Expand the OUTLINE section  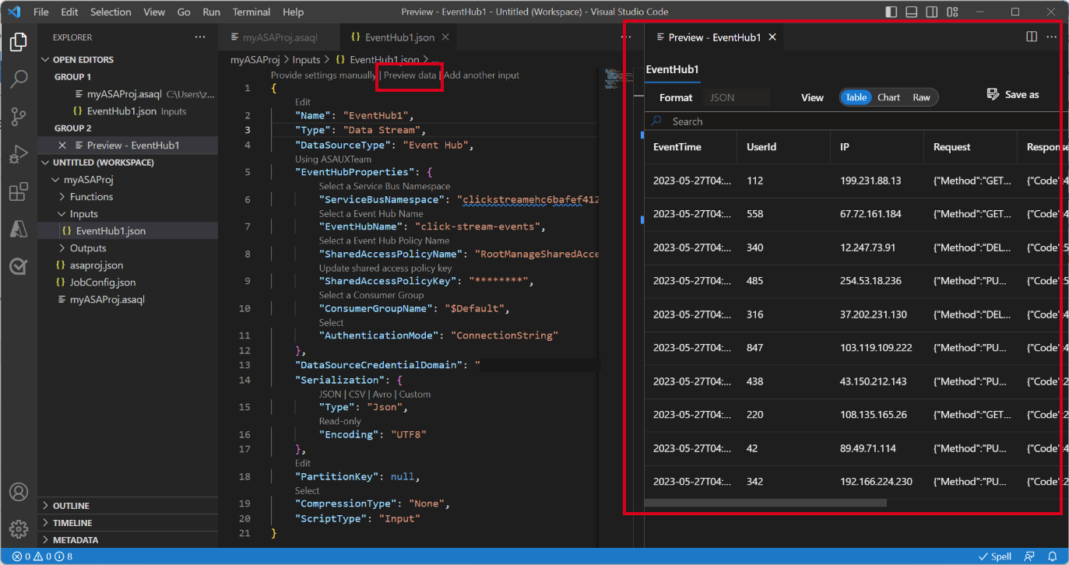pos(70,505)
